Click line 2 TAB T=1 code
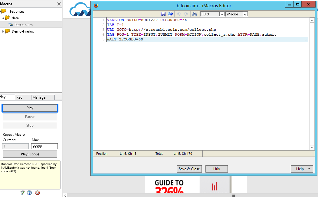 pyautogui.click(x=115, y=25)
